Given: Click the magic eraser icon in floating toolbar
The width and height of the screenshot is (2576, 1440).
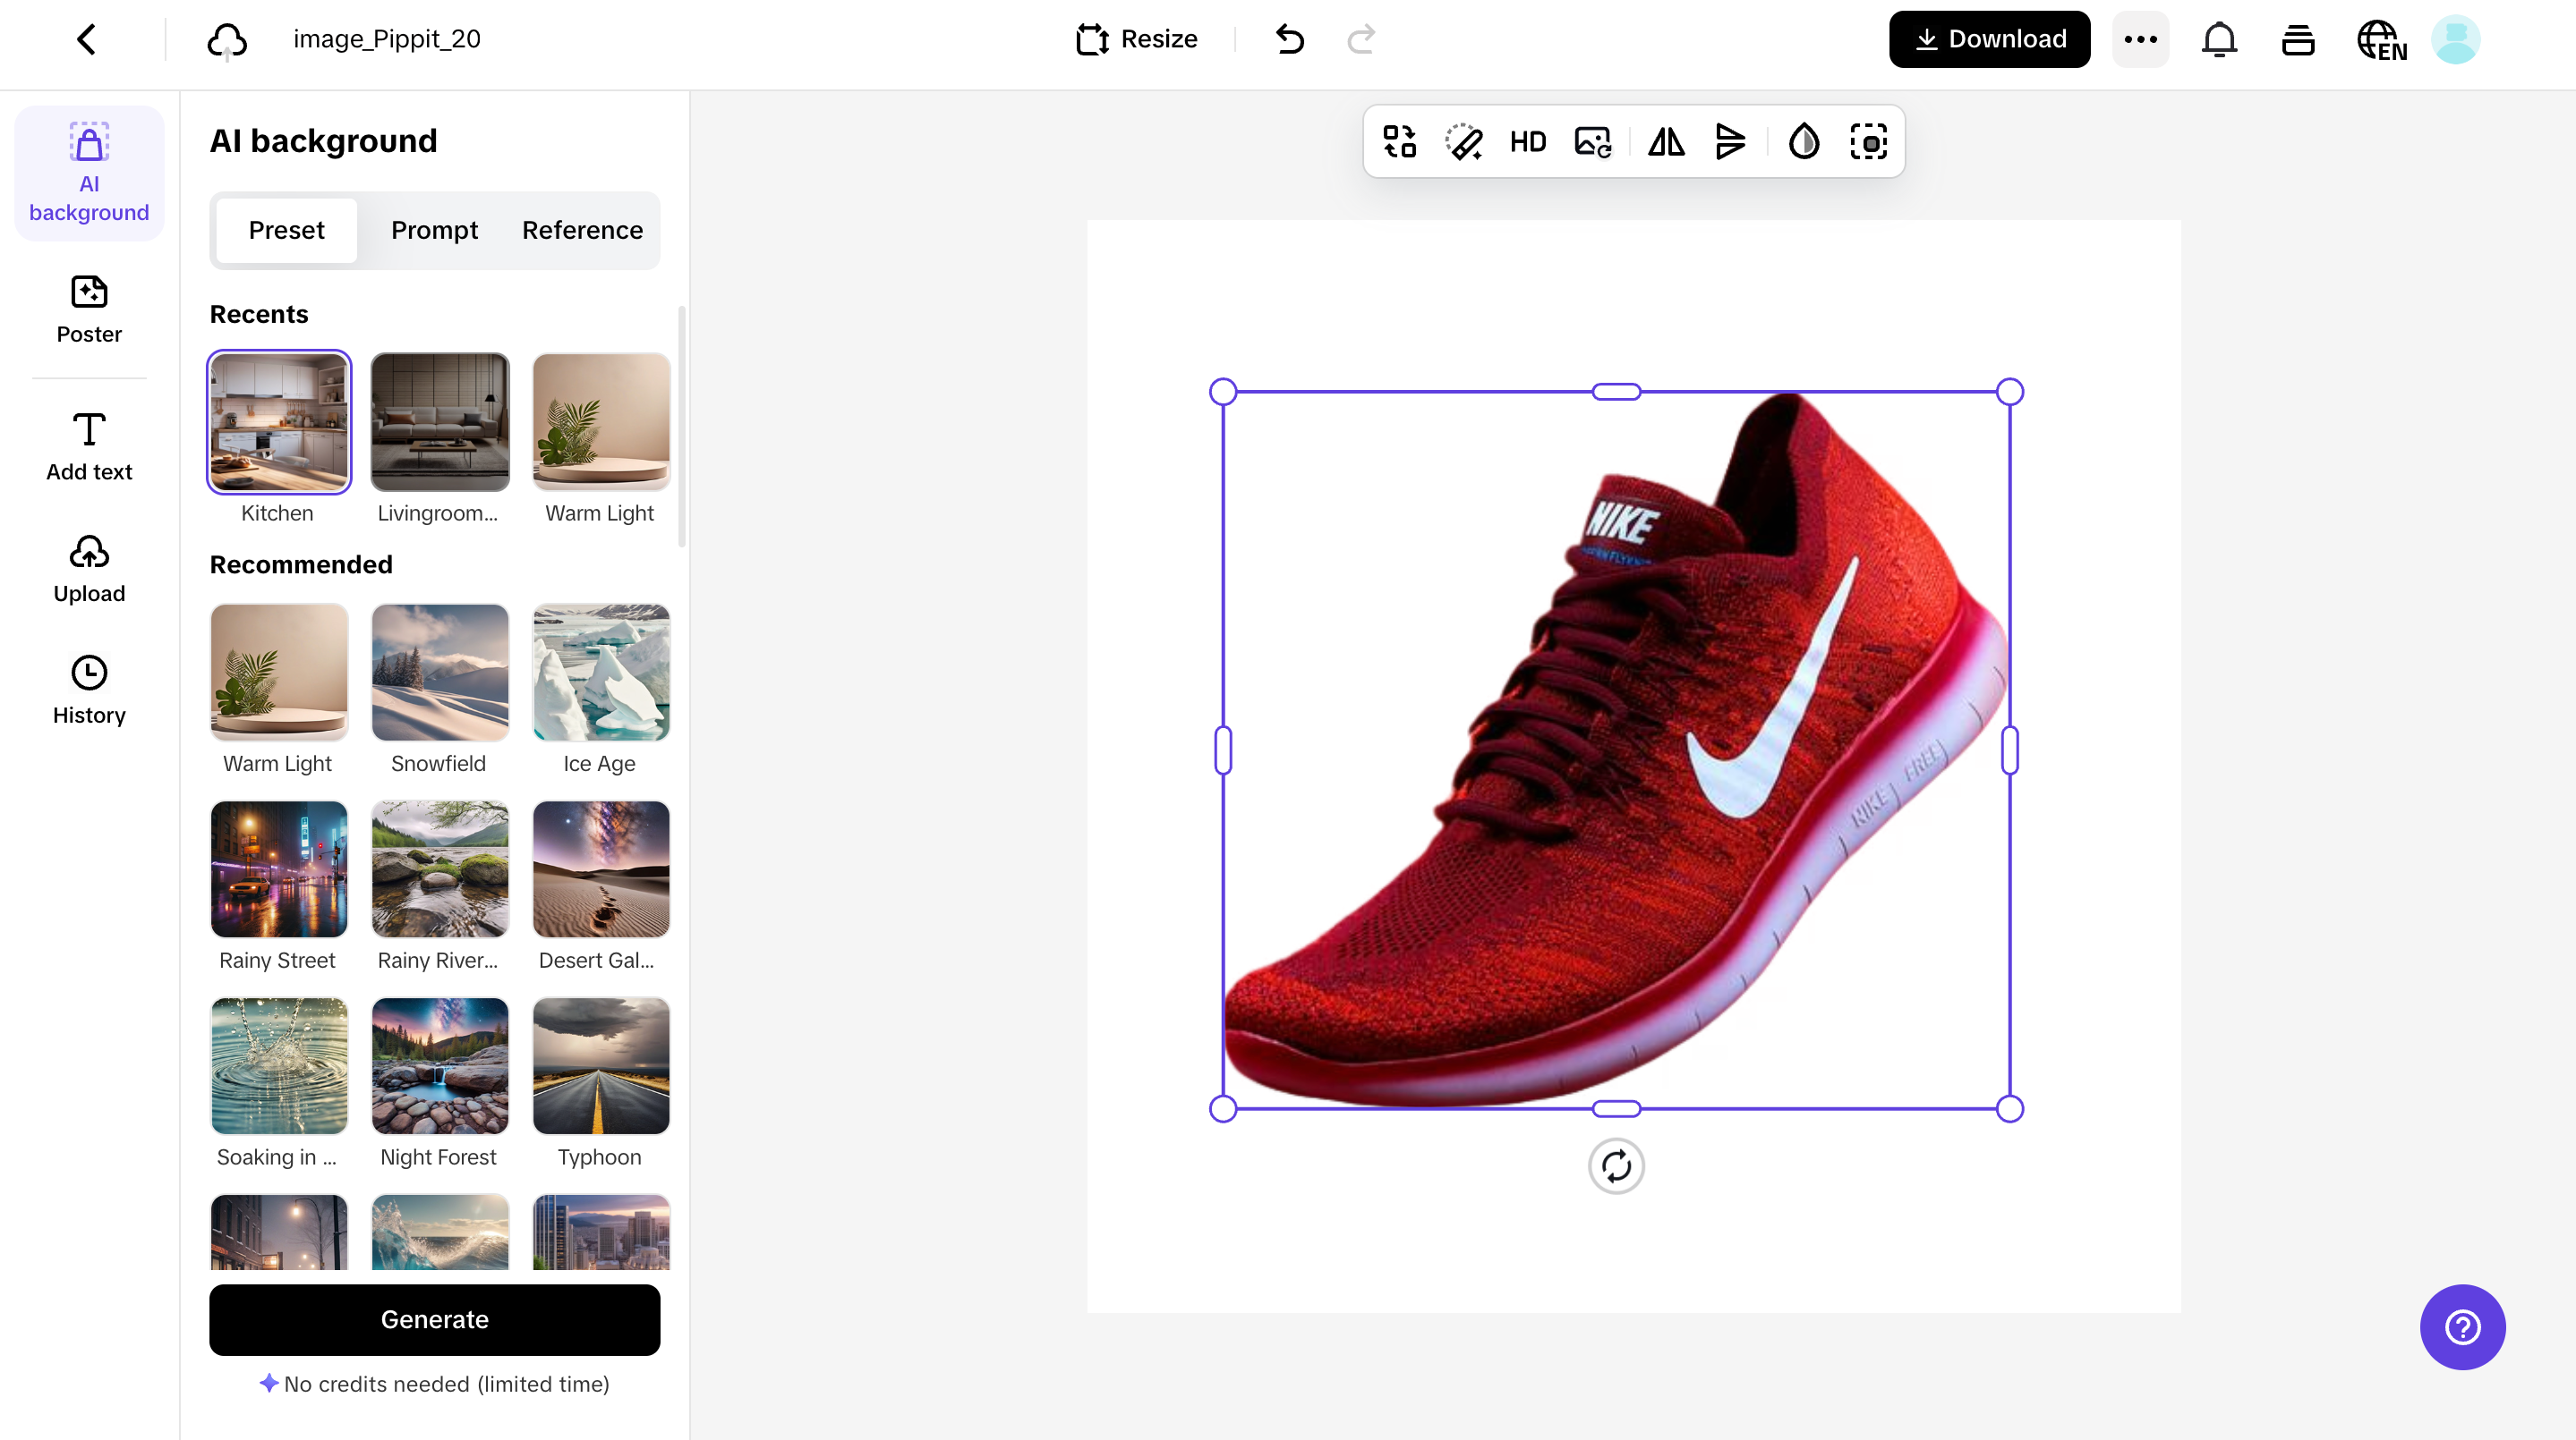Looking at the screenshot, I should point(1463,141).
